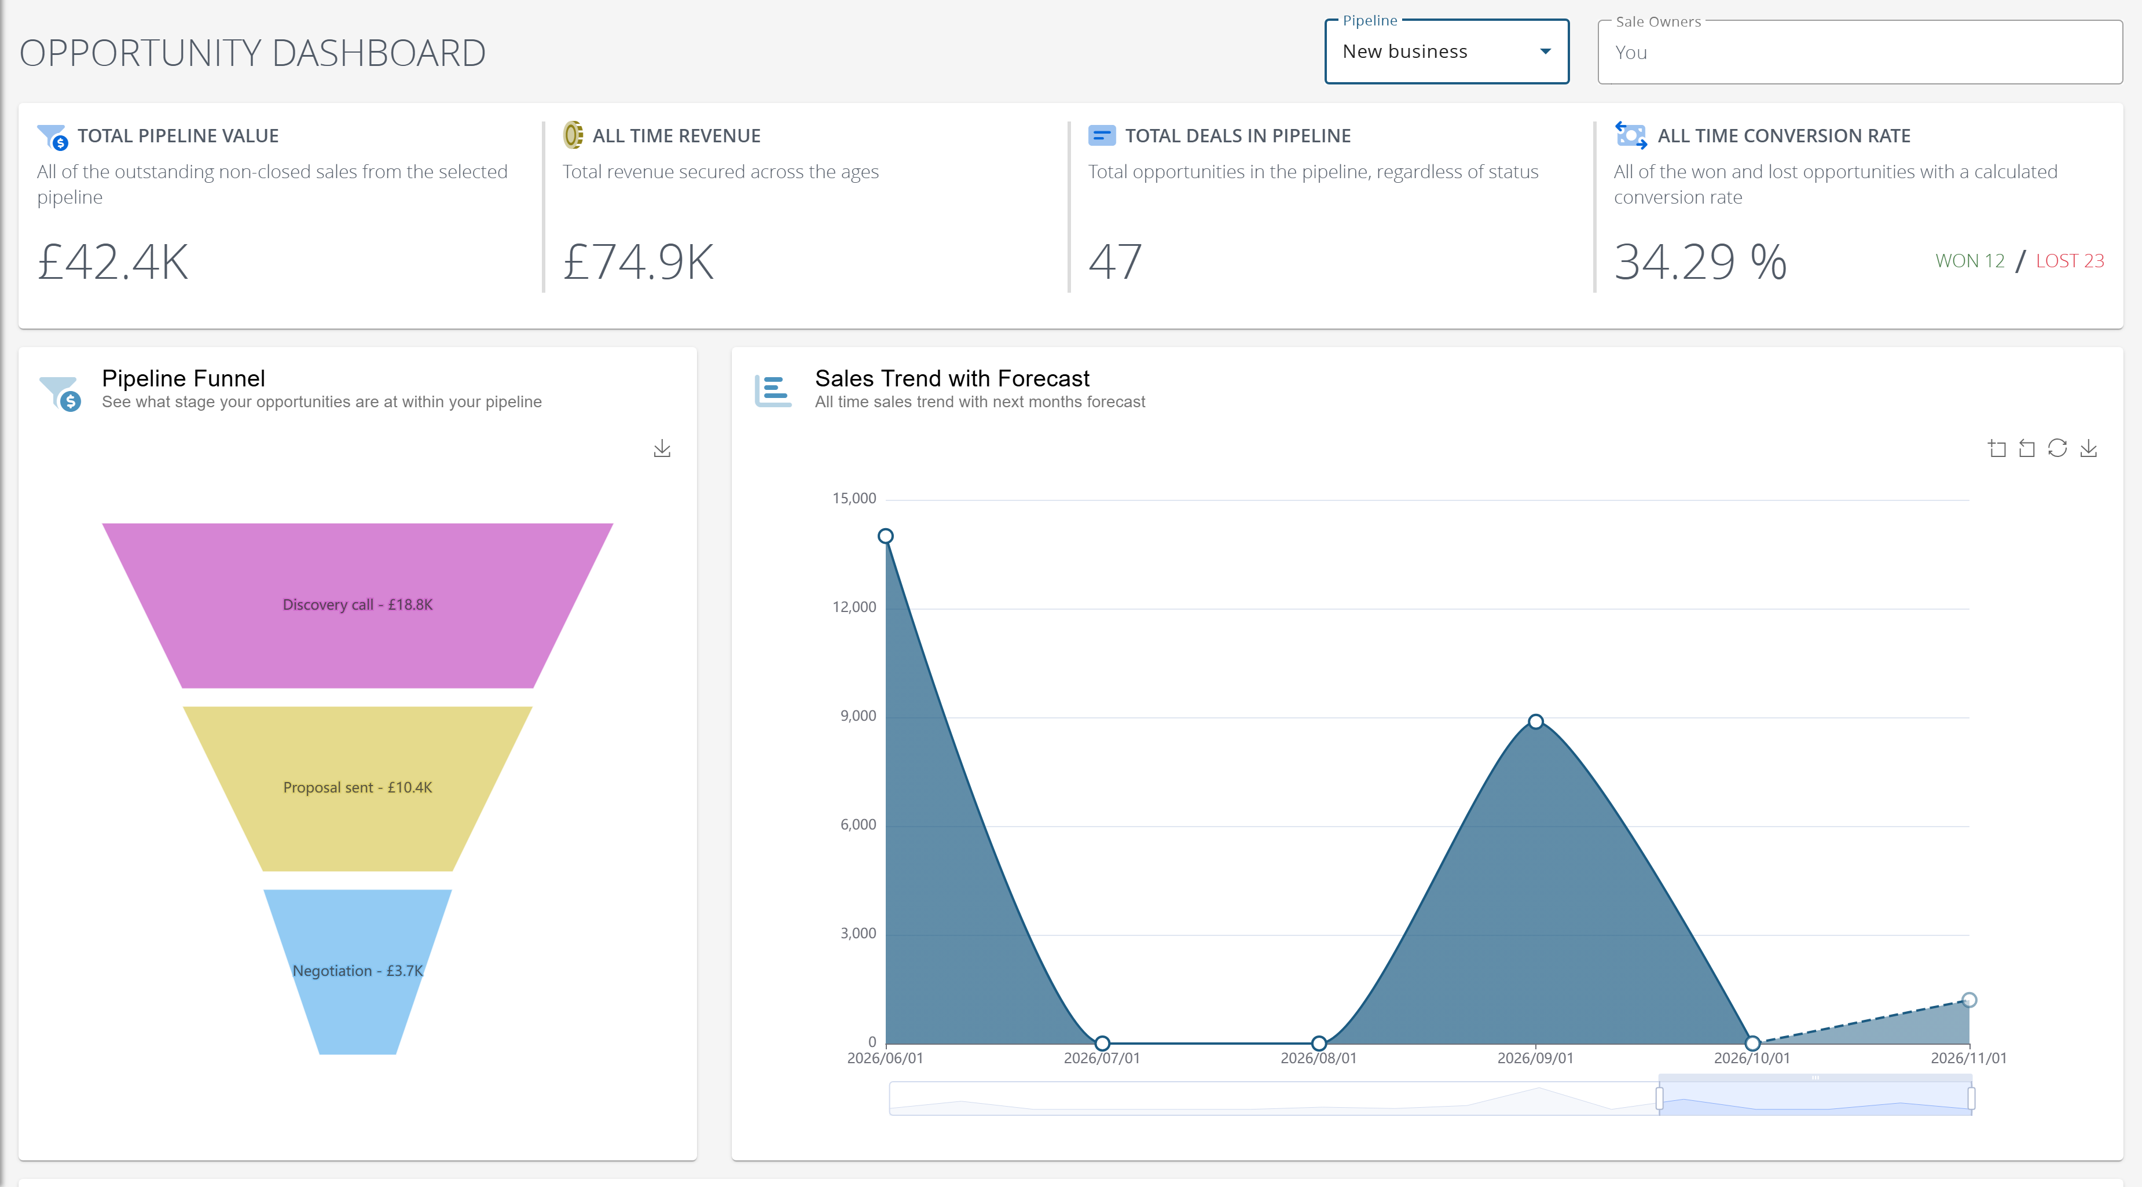Click the 15,000 y-axis label
The height and width of the screenshot is (1187, 2142).
(x=854, y=499)
